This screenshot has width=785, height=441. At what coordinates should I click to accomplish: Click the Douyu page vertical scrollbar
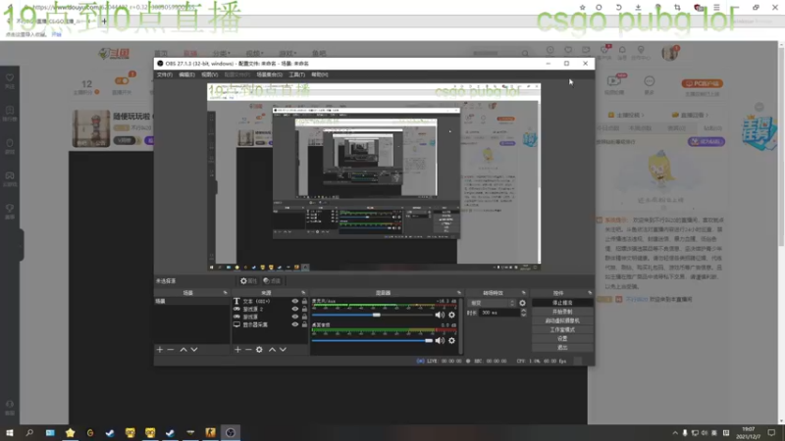point(781,145)
